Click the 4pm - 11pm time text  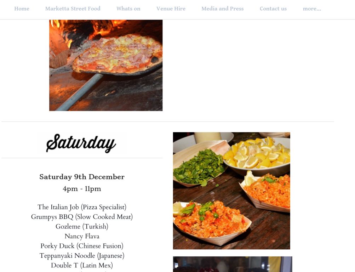(82, 189)
